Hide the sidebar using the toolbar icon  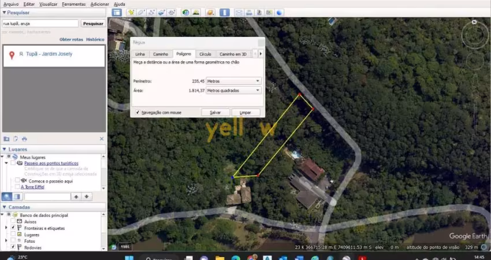click(x=117, y=12)
